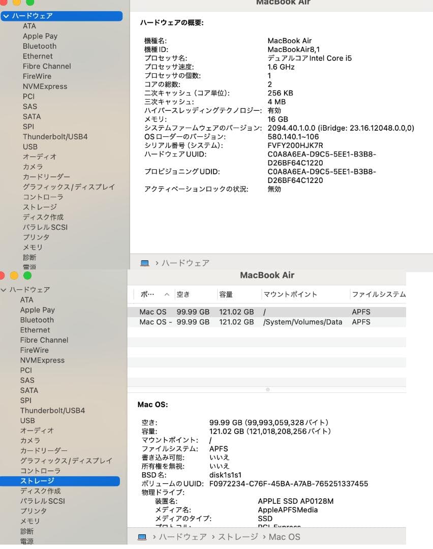Select SAS in upper window sidebar

[30, 107]
